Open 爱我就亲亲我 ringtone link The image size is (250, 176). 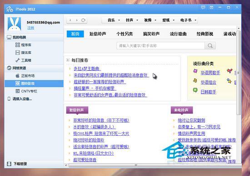coord(207,140)
